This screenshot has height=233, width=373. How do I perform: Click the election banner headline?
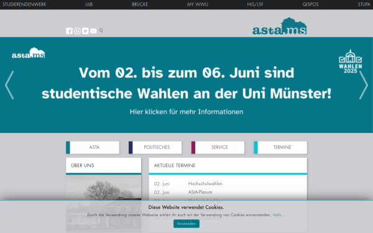(186, 83)
